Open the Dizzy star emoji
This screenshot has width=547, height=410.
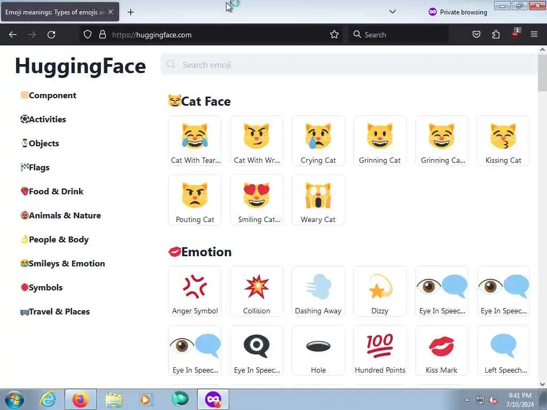click(380, 291)
